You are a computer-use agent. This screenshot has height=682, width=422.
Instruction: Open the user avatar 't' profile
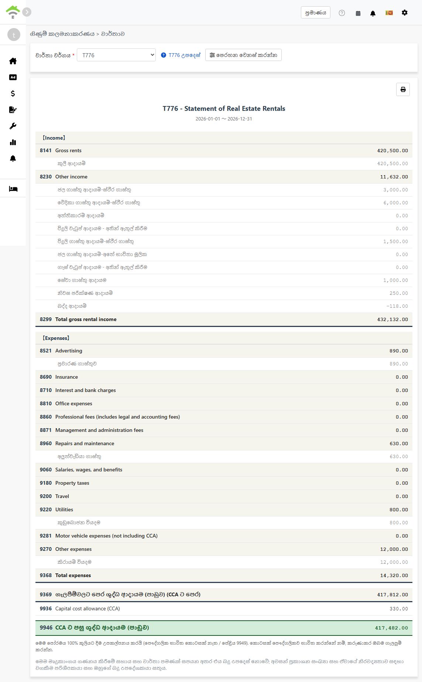(14, 35)
